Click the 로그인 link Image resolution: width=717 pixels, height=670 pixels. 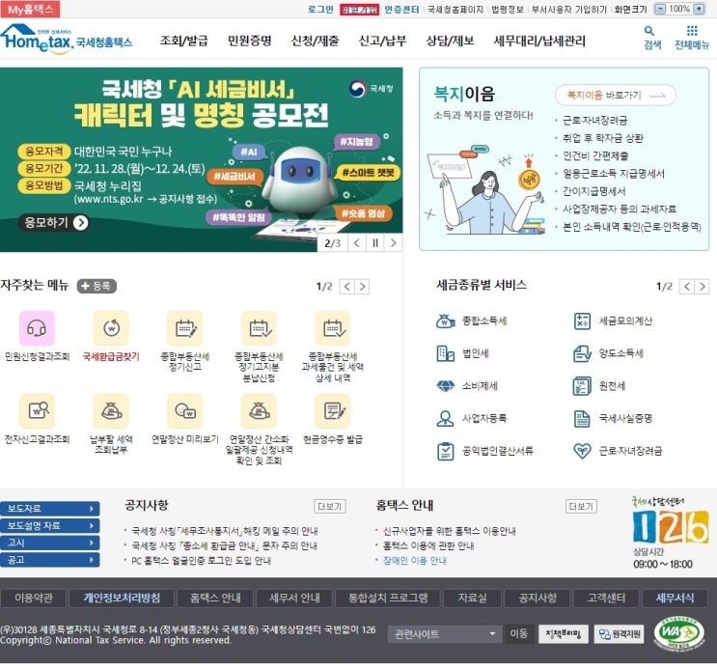pyautogui.click(x=320, y=9)
